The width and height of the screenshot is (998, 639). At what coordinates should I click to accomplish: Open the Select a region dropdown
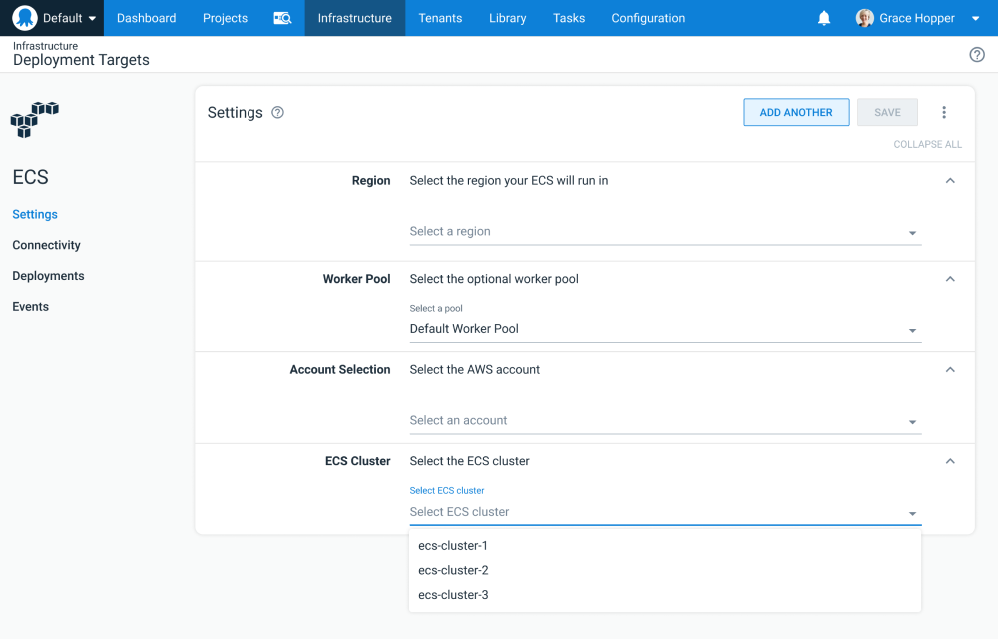click(665, 232)
